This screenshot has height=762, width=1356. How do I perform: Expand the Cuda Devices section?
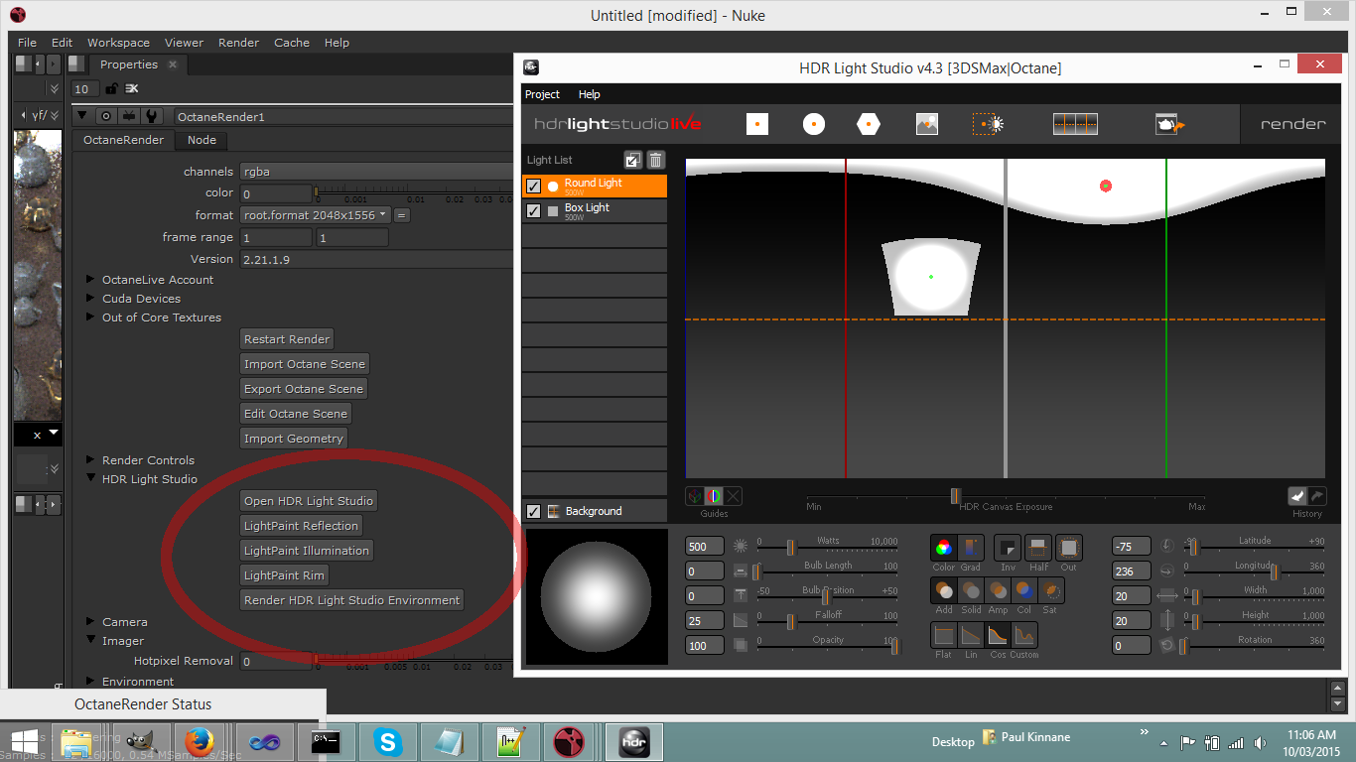[x=91, y=299]
